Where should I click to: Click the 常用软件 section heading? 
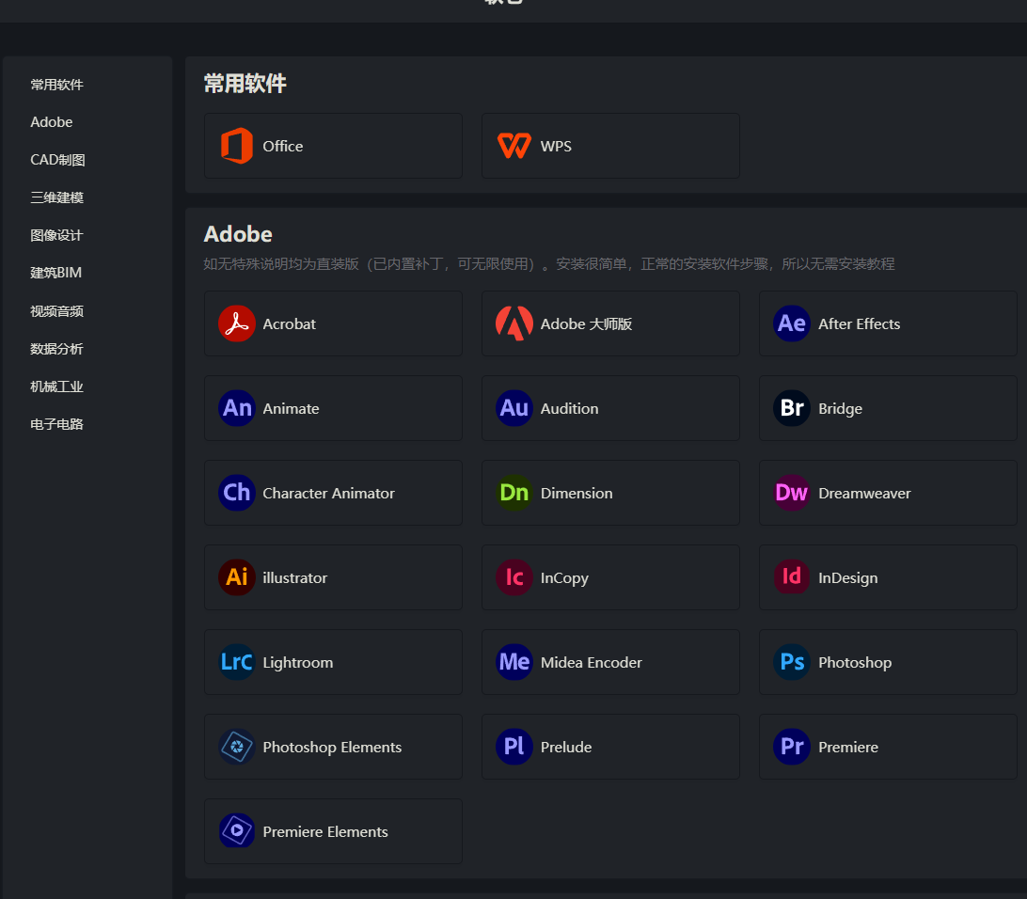tap(245, 84)
